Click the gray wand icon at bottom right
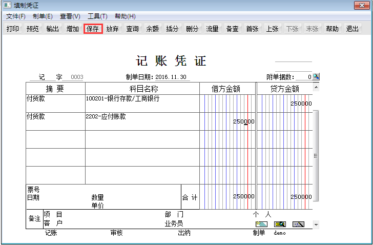Image resolution: width=373 pixels, height=245 pixels. [298, 224]
